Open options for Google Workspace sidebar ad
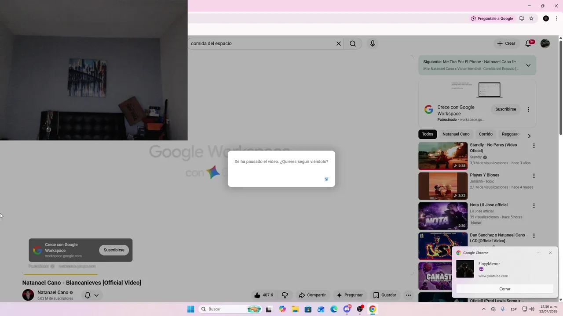 (x=528, y=109)
